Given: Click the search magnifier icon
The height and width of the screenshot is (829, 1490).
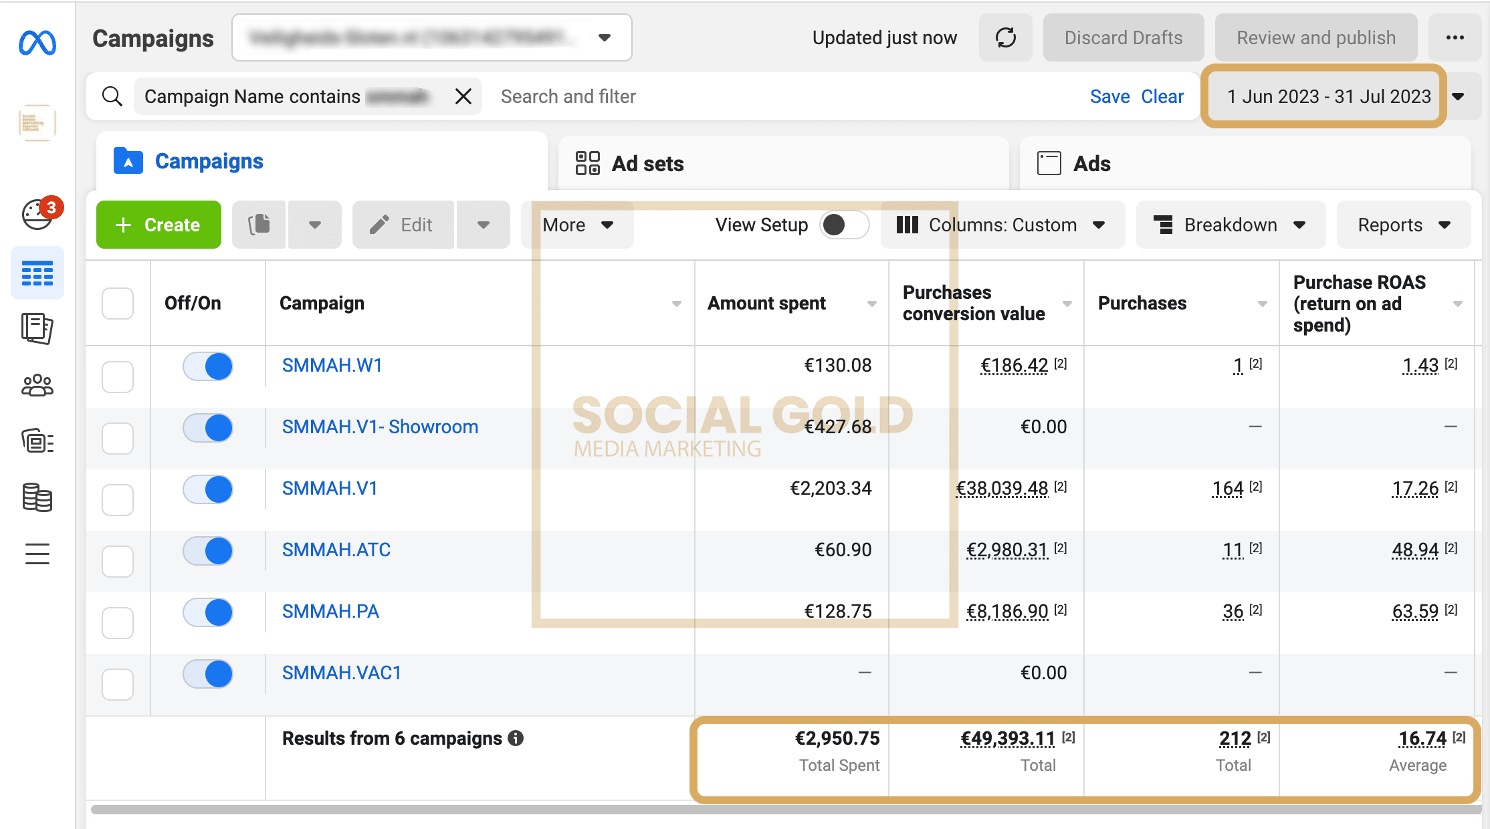Looking at the screenshot, I should tap(112, 96).
